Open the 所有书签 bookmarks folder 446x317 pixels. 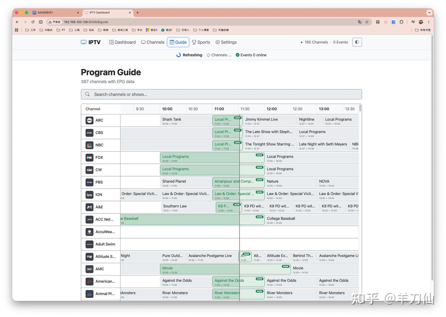[x=423, y=30]
